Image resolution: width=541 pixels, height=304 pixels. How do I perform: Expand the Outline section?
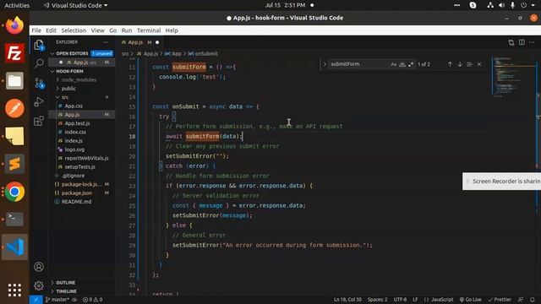pyautogui.click(x=66, y=283)
